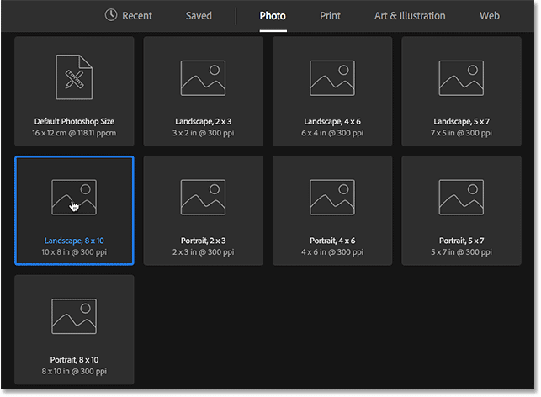
Task: Click the Portrait, 4 x 6 image icon
Action: [x=332, y=197]
